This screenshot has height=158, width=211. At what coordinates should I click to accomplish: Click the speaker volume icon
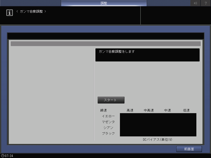pyautogui.click(x=195, y=3)
